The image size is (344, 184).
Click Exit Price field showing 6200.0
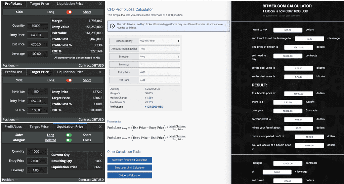[x=37, y=44]
